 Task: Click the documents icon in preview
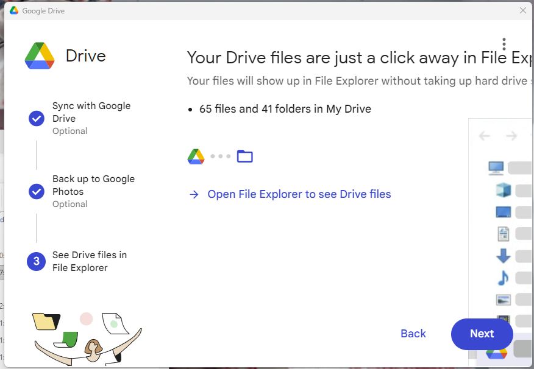504,234
